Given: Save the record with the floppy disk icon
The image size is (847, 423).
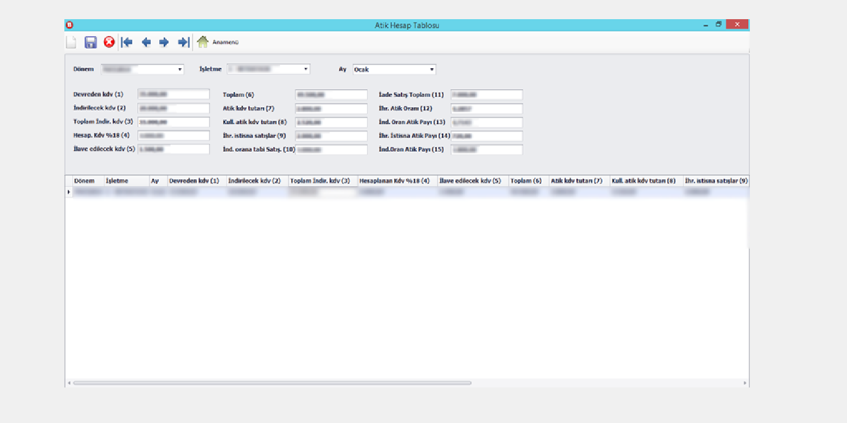Looking at the screenshot, I should [91, 42].
